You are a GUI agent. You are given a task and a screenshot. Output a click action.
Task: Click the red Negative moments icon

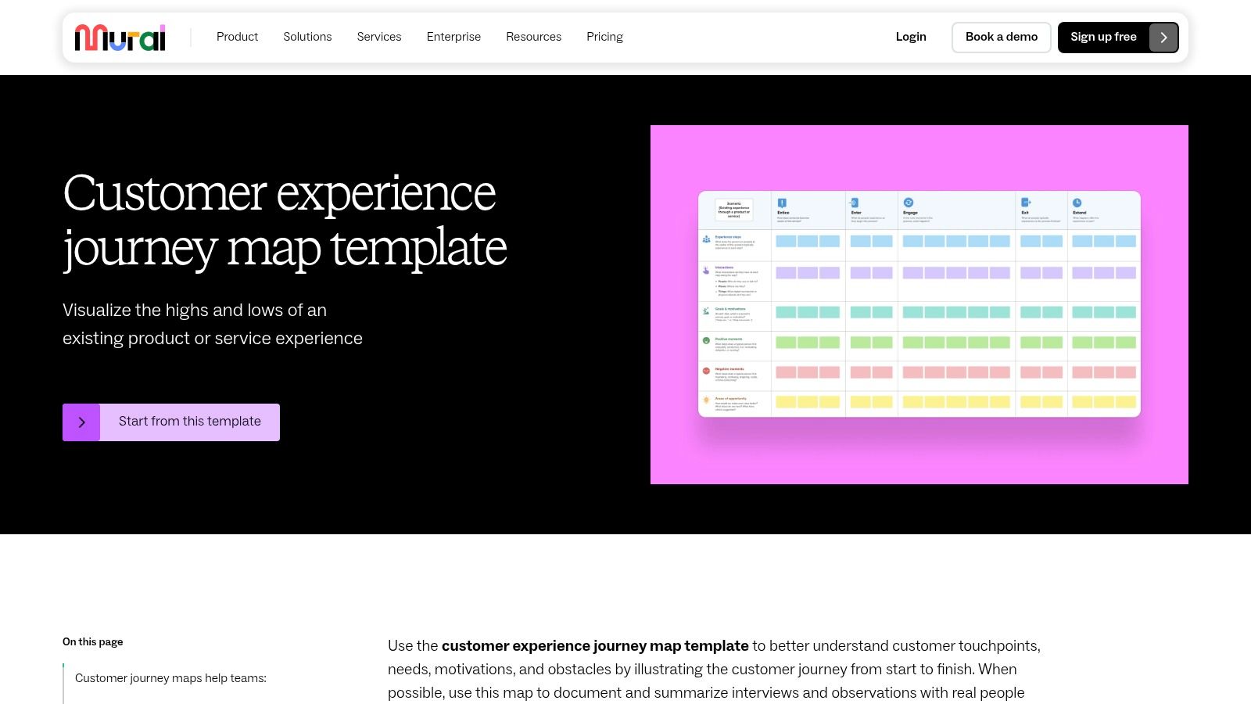(705, 368)
